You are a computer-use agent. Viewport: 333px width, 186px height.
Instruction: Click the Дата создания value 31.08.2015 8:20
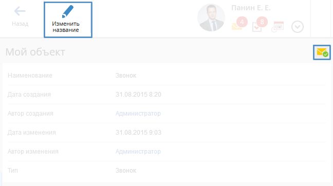click(138, 94)
